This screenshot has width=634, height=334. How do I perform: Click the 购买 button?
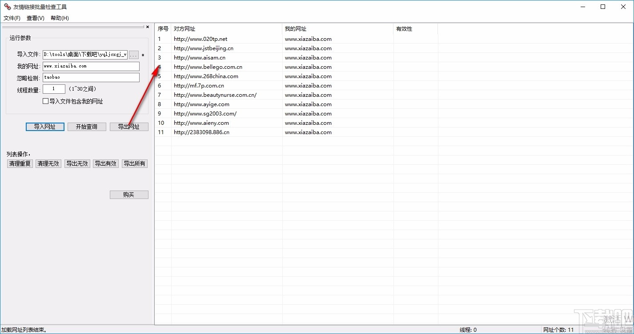coord(129,195)
